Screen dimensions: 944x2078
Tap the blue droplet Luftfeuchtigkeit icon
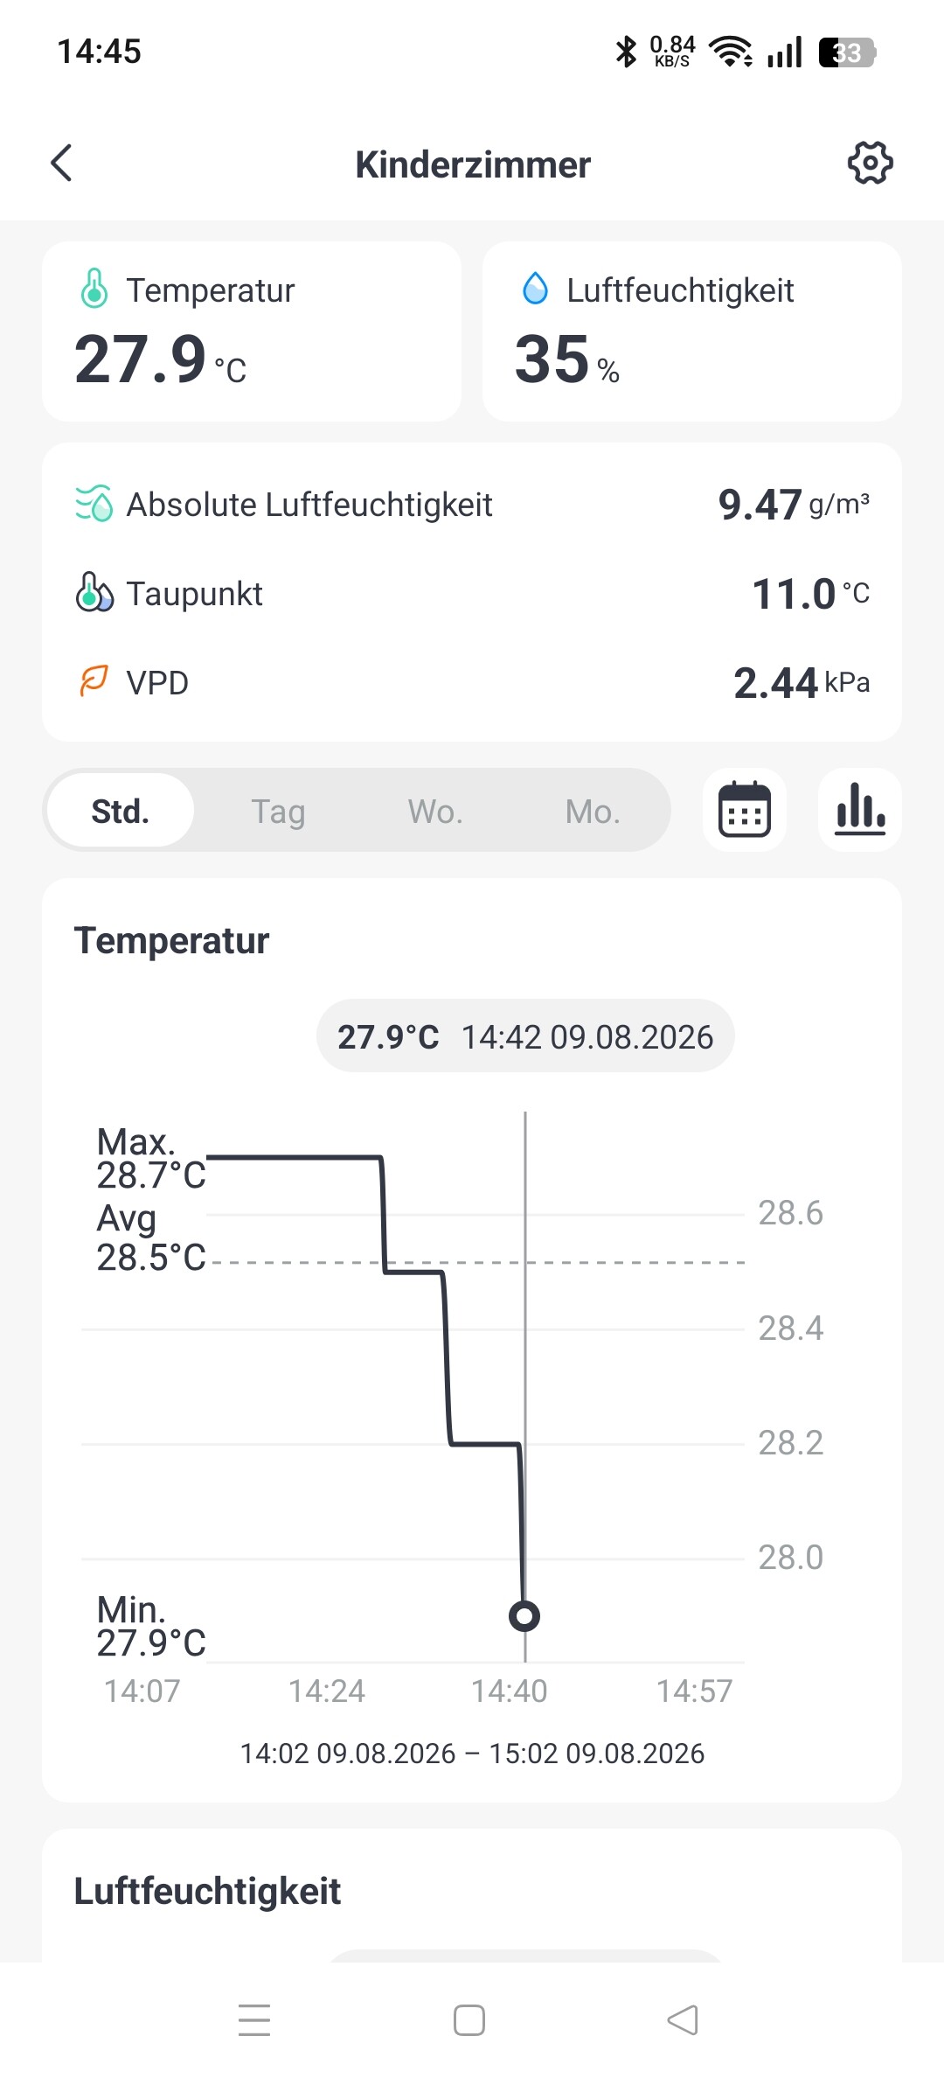(x=535, y=289)
